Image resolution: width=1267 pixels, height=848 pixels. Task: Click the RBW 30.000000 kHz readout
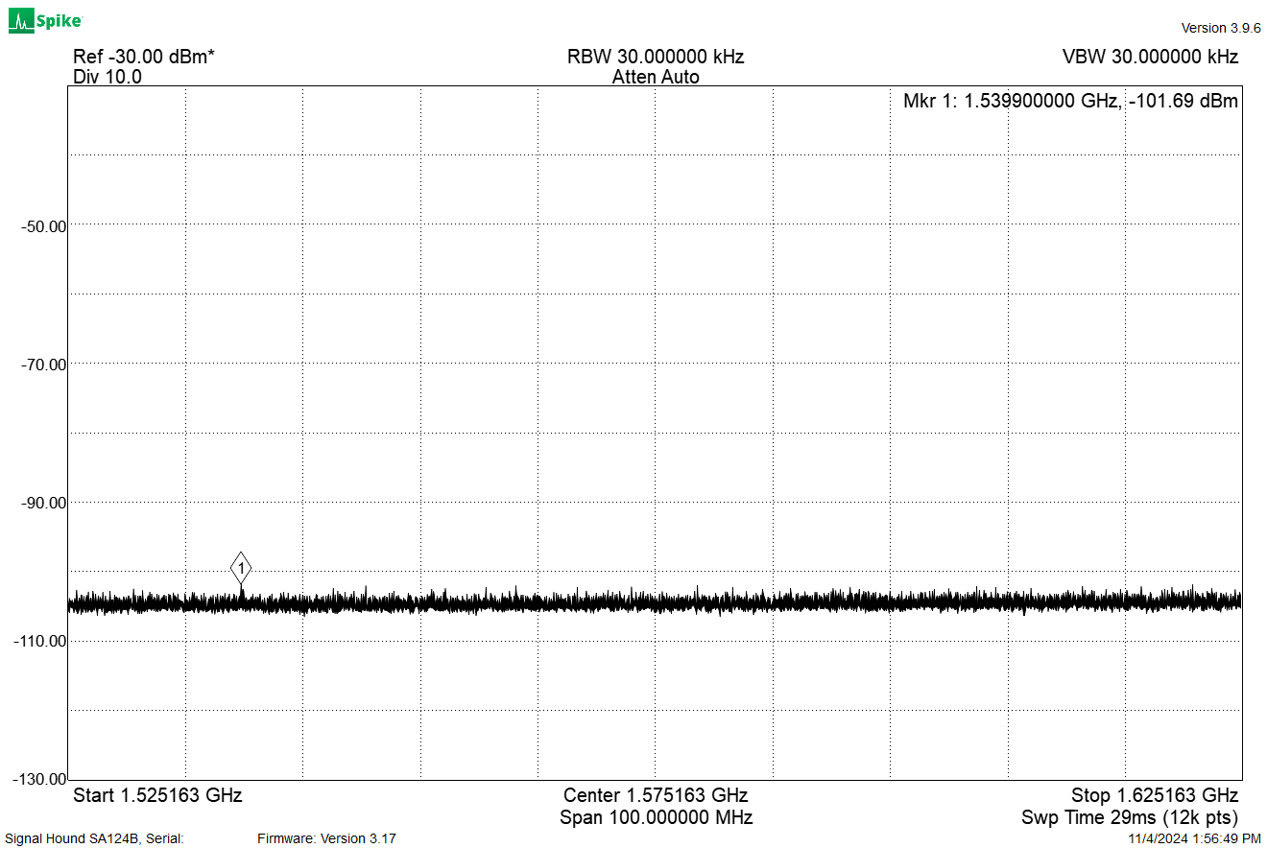pyautogui.click(x=656, y=57)
